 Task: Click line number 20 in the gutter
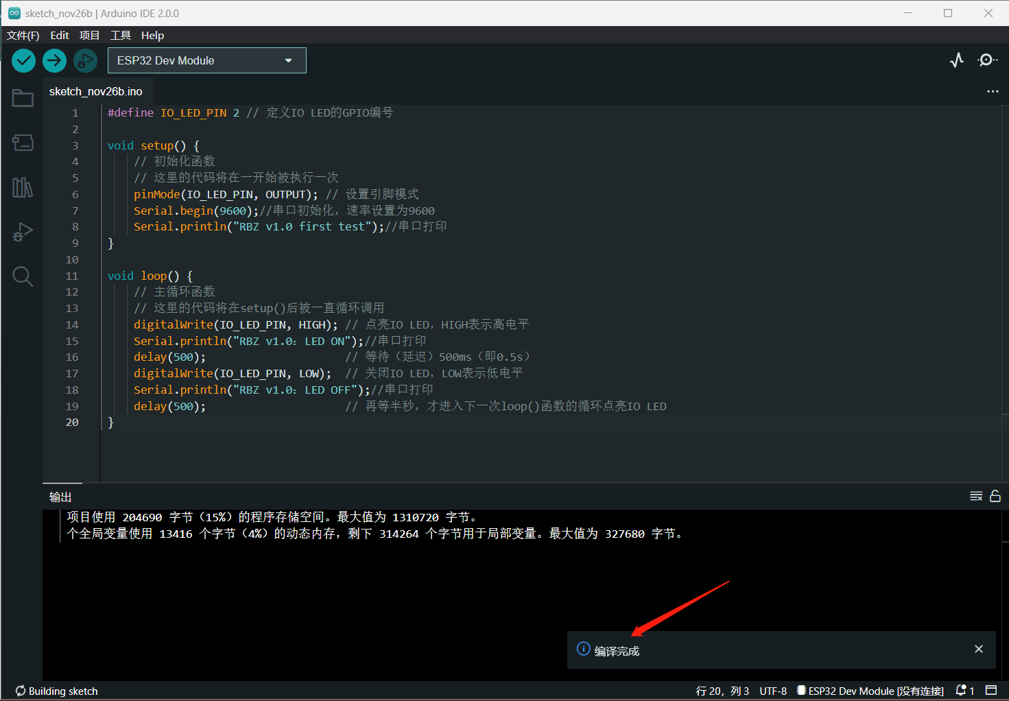click(72, 423)
